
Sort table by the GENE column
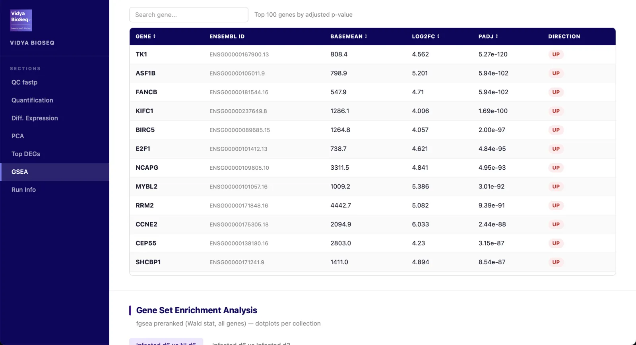[x=145, y=36]
